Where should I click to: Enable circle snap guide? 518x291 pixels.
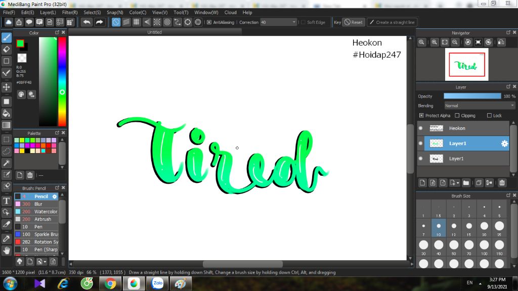[x=167, y=22]
